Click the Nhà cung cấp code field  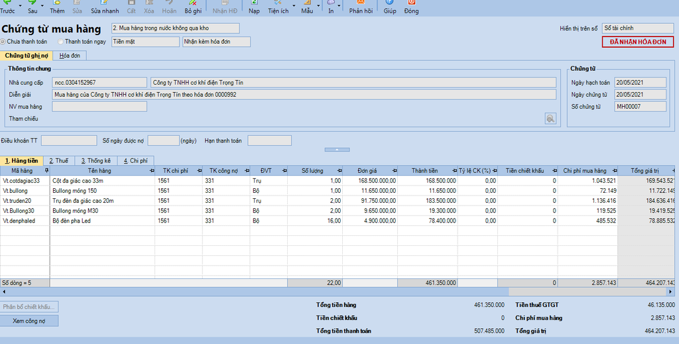pyautogui.click(x=99, y=82)
